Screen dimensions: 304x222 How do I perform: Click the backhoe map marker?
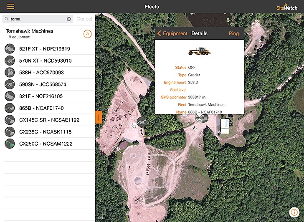[142, 122]
